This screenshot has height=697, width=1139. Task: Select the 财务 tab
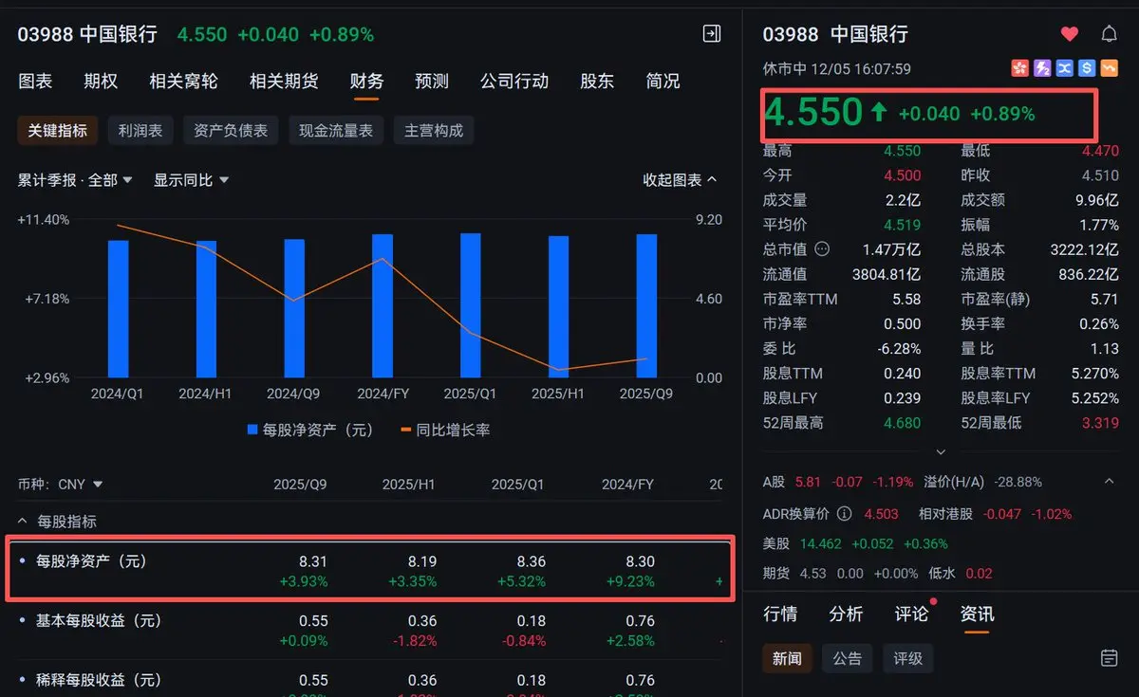[x=366, y=82]
